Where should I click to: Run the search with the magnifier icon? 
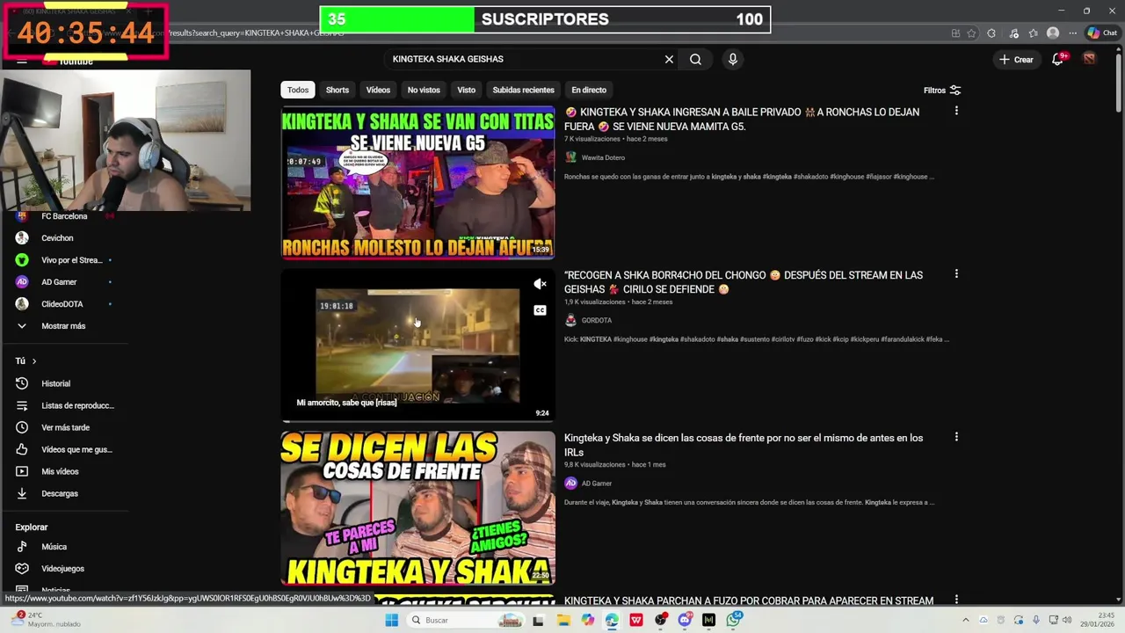tap(695, 59)
